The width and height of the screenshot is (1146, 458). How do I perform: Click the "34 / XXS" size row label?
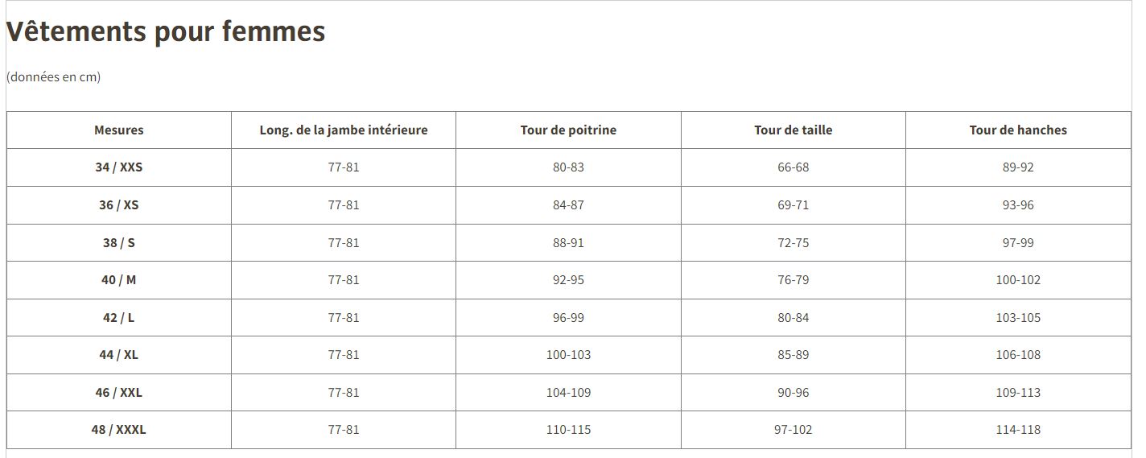(x=119, y=167)
